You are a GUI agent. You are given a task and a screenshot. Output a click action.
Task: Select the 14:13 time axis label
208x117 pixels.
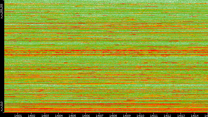click(x=181, y=116)
